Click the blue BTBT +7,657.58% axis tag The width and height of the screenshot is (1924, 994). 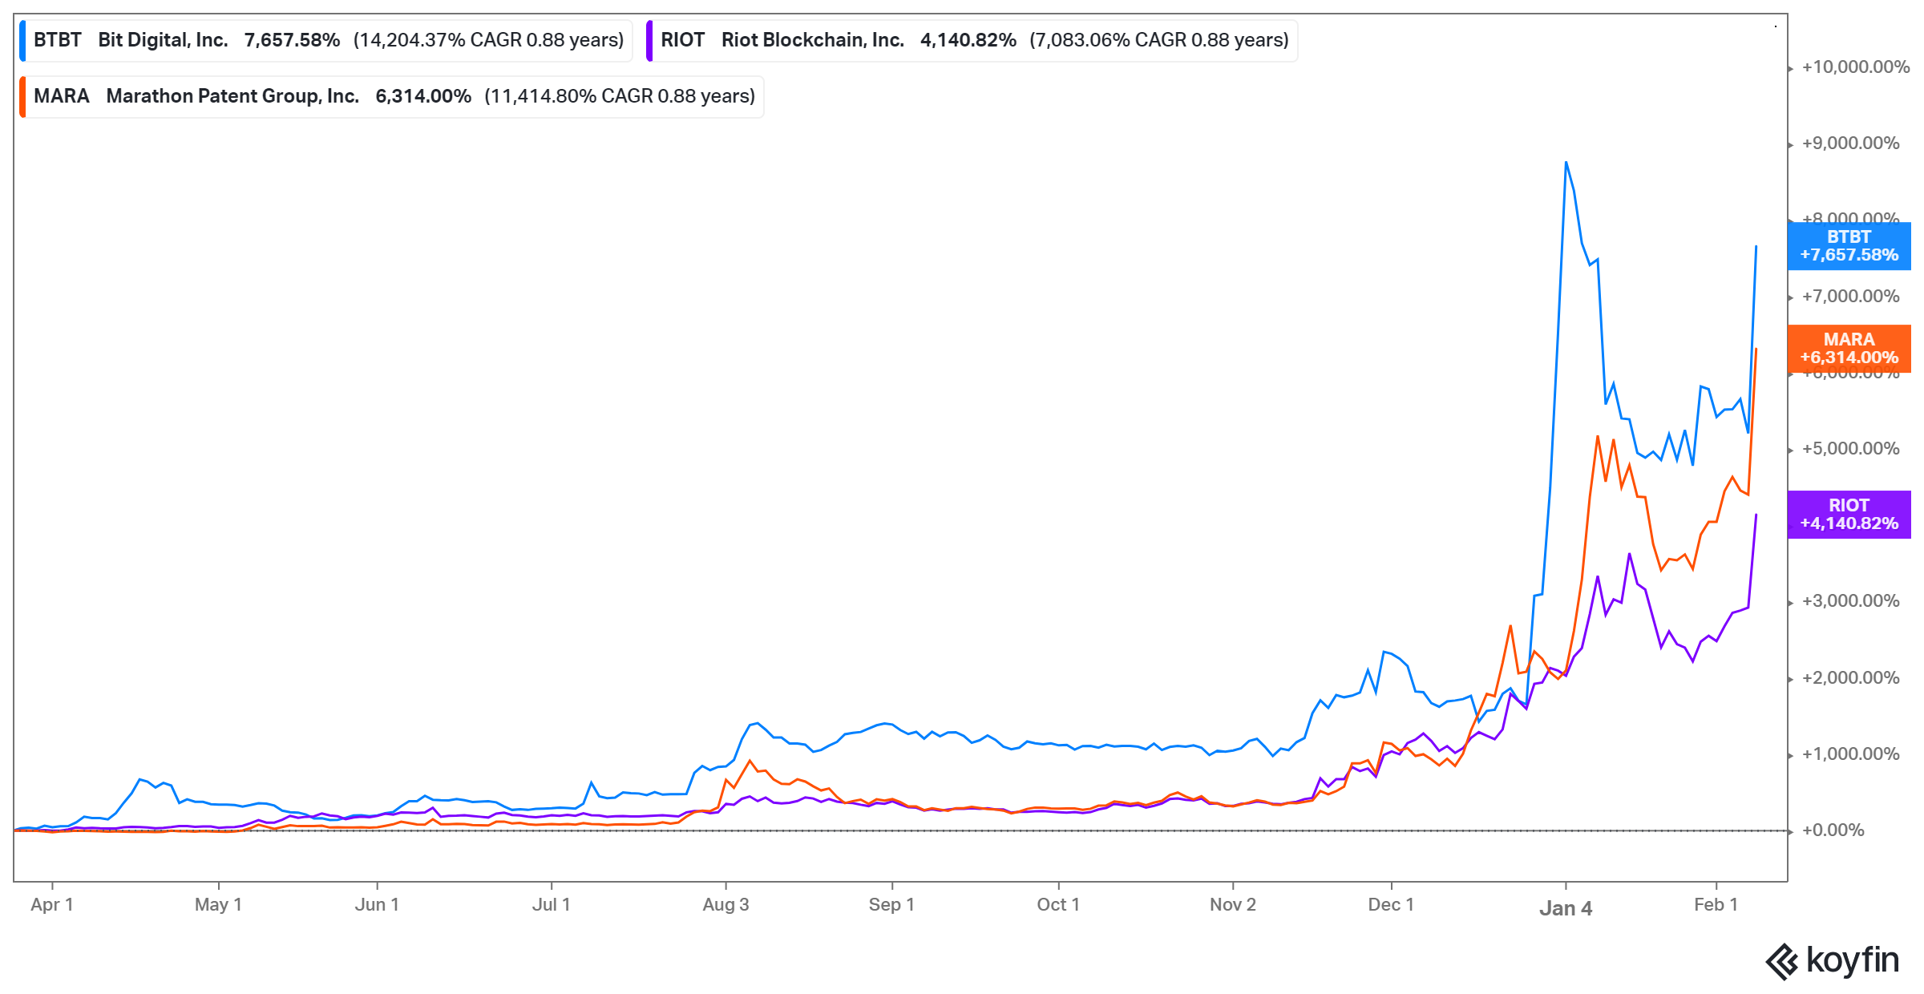(1849, 246)
